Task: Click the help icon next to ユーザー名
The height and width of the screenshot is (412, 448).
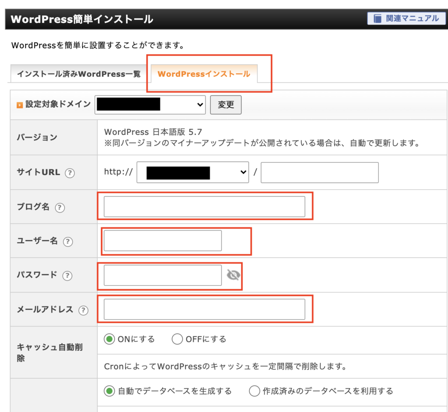Action: tap(68, 242)
